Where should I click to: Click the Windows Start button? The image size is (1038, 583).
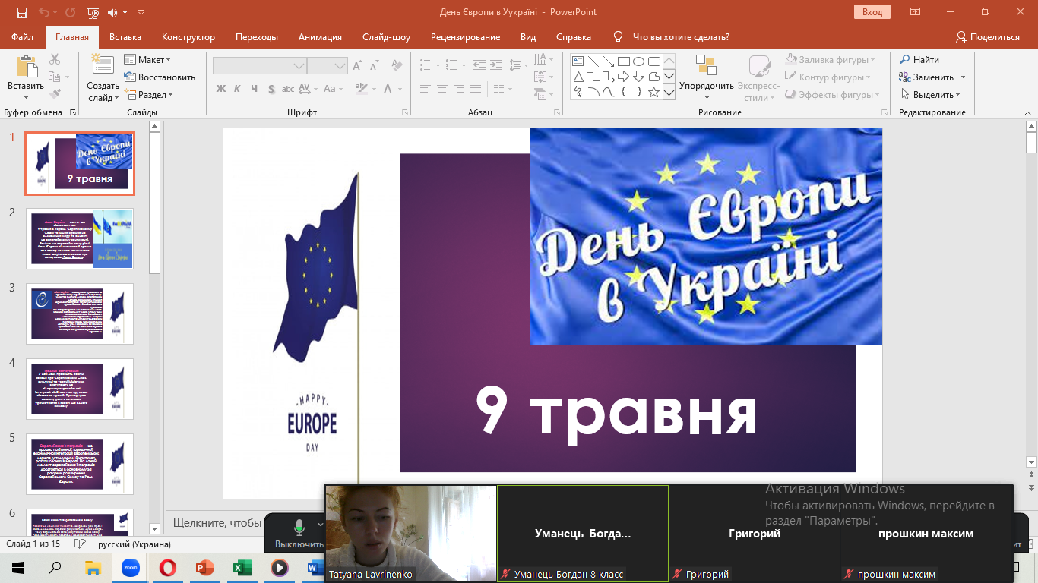pyautogui.click(x=18, y=567)
